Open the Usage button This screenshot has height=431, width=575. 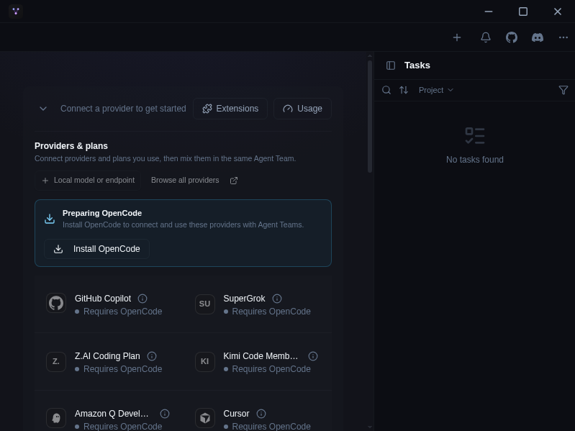click(x=302, y=109)
